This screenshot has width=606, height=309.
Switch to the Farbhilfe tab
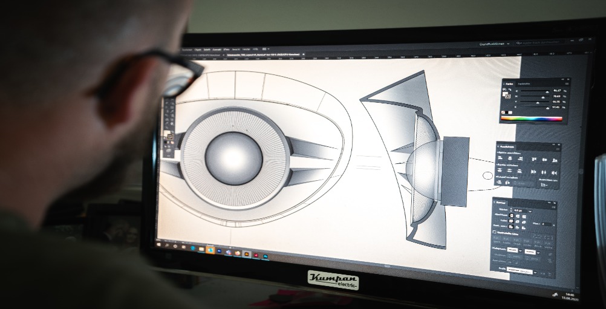(x=524, y=84)
